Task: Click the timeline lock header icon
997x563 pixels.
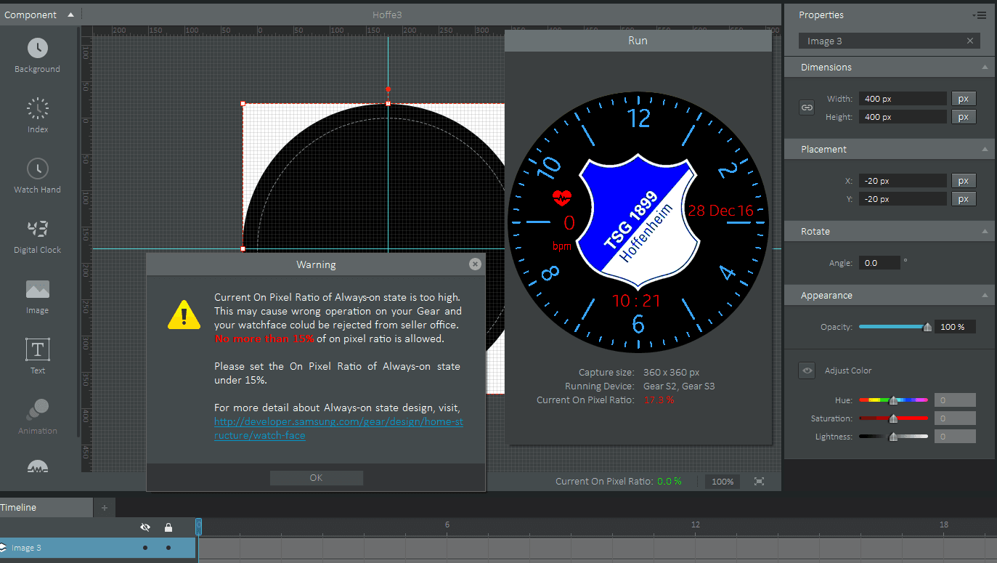Action: click(168, 527)
